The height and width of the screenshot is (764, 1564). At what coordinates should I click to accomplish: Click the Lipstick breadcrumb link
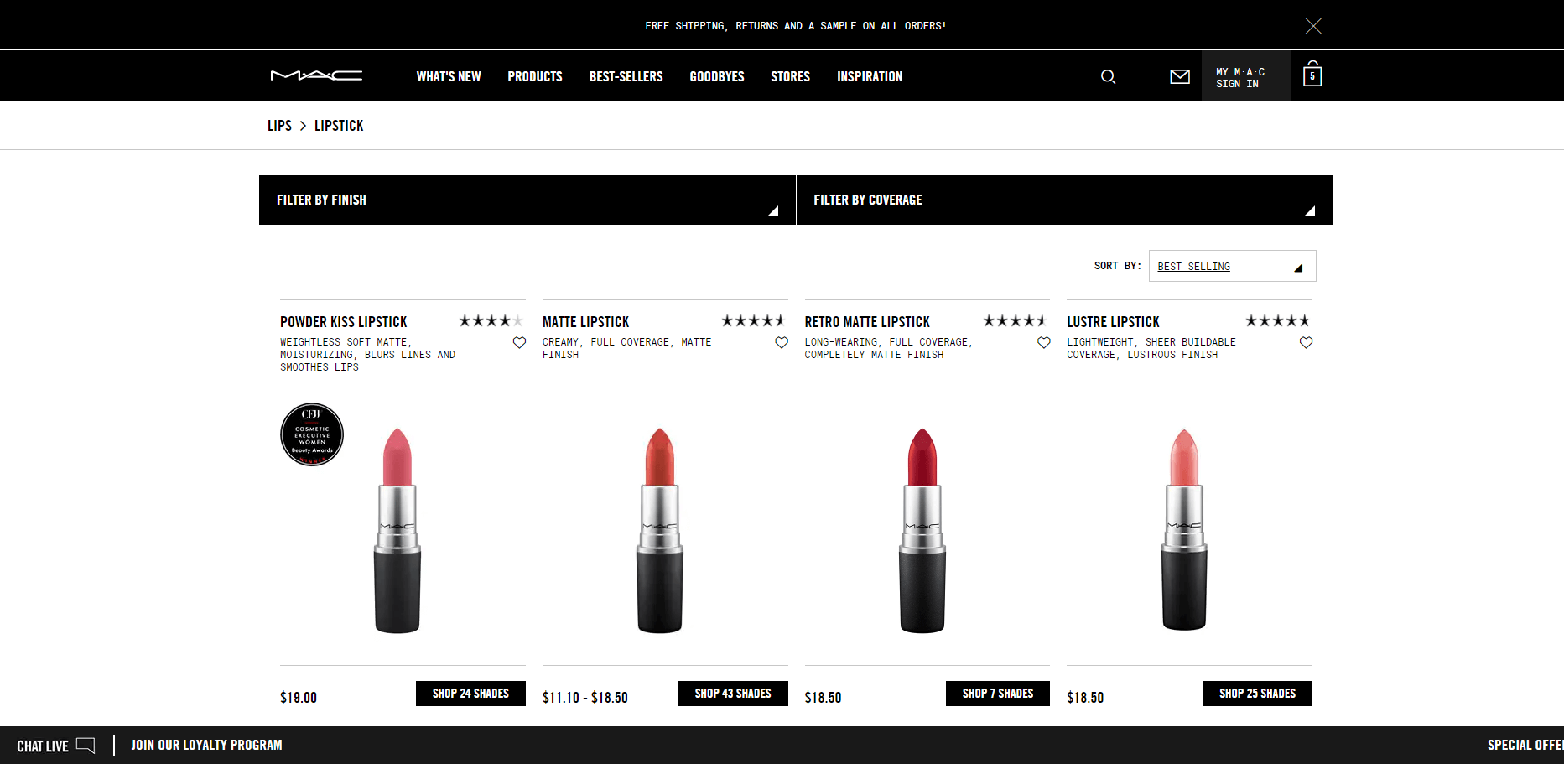click(339, 126)
